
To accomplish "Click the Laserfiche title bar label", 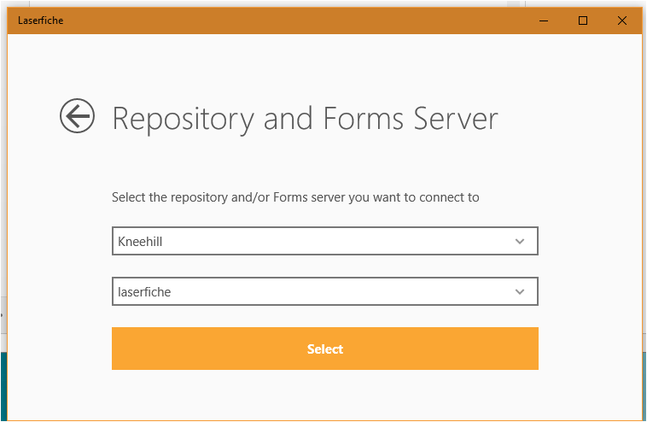I will (x=40, y=21).
